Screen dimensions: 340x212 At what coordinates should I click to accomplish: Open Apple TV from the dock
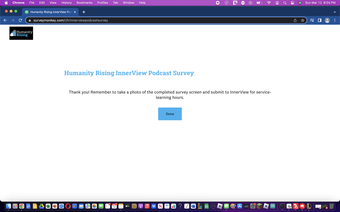coord(127,206)
